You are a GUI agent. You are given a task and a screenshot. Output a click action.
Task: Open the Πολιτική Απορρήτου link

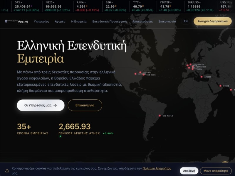[157, 168]
